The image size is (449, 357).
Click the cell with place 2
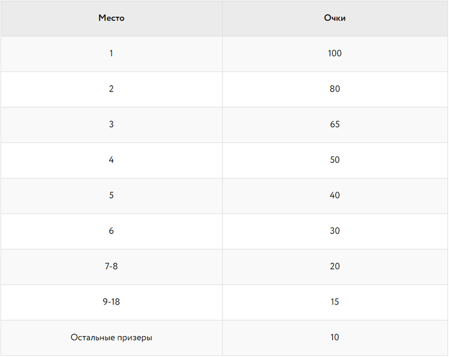point(111,89)
